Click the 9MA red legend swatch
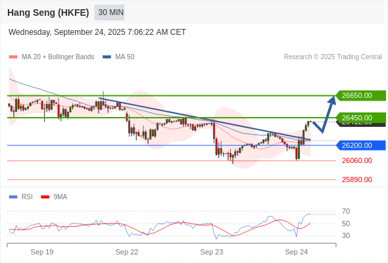The width and height of the screenshot is (388, 263). point(45,197)
